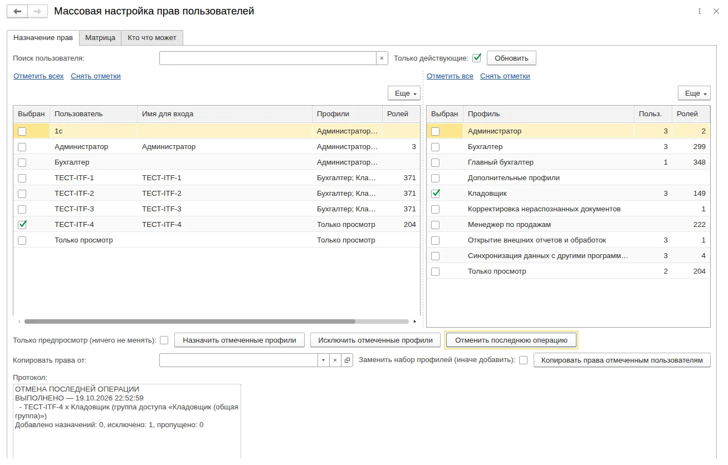Click the 'ОТМЕНА ПОСЛЕДНЕЙ ОПЕРАЦИИ' protocol line
The height and width of the screenshot is (465, 728).
pyautogui.click(x=77, y=389)
